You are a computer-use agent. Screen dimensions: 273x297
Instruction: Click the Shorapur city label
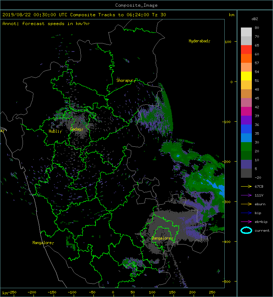tap(126, 80)
